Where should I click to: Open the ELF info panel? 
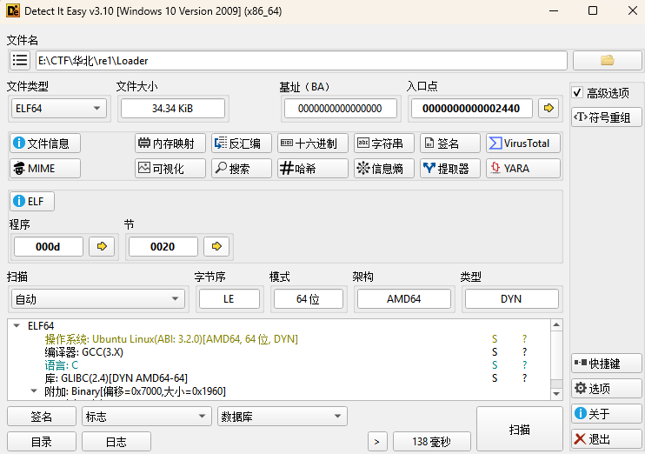pos(32,201)
